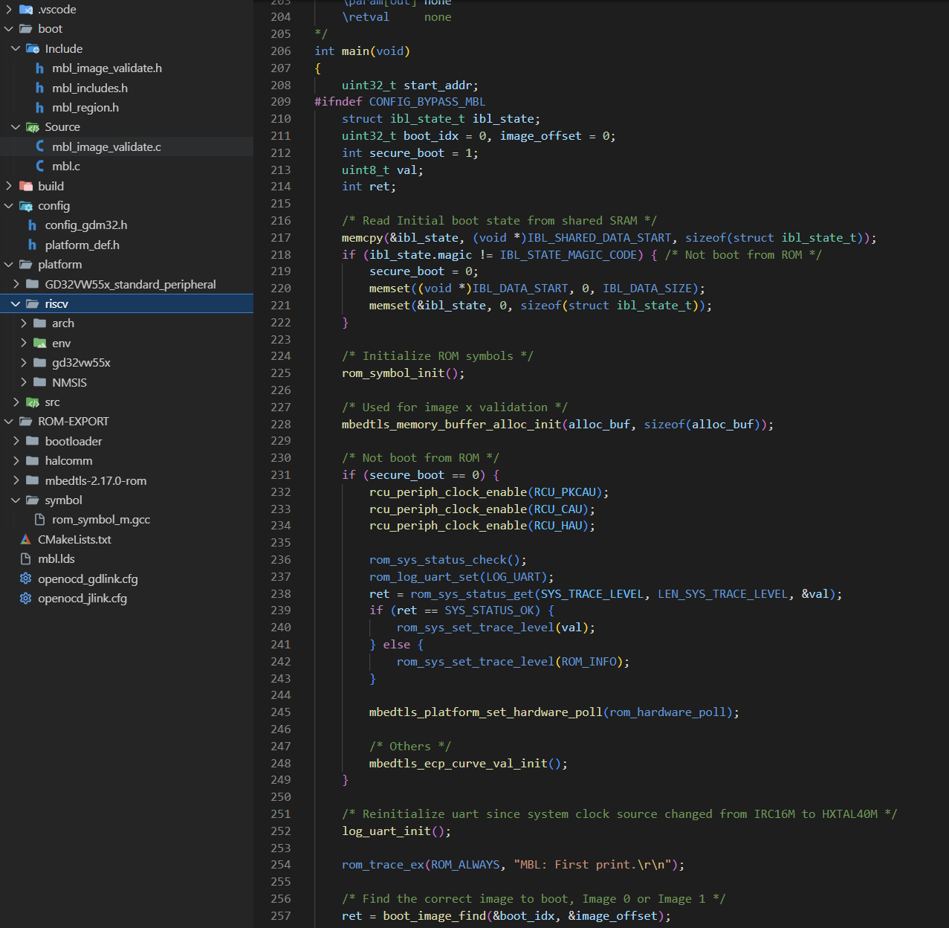The image size is (949, 928).
Task: Collapse the boot folder chevron
Action: pyautogui.click(x=9, y=29)
